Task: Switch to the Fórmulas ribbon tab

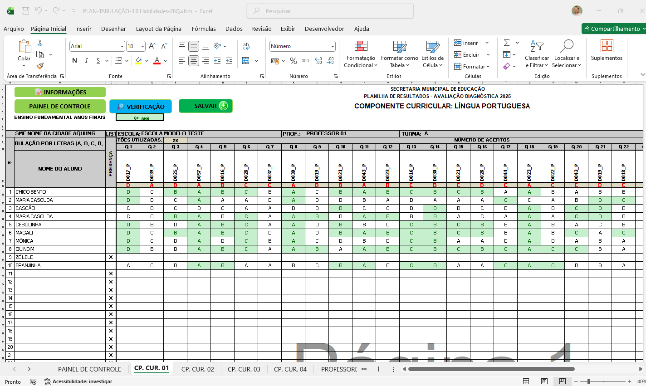Action: pyautogui.click(x=204, y=29)
